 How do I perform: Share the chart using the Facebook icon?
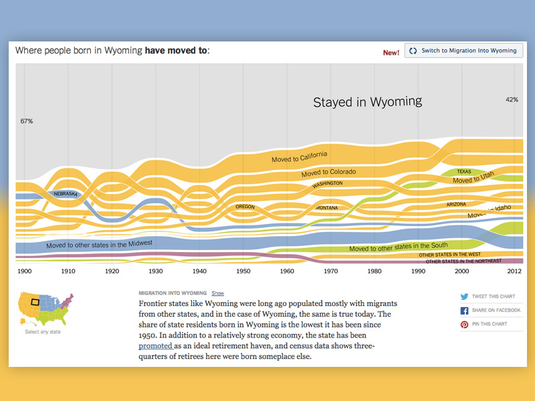click(465, 309)
